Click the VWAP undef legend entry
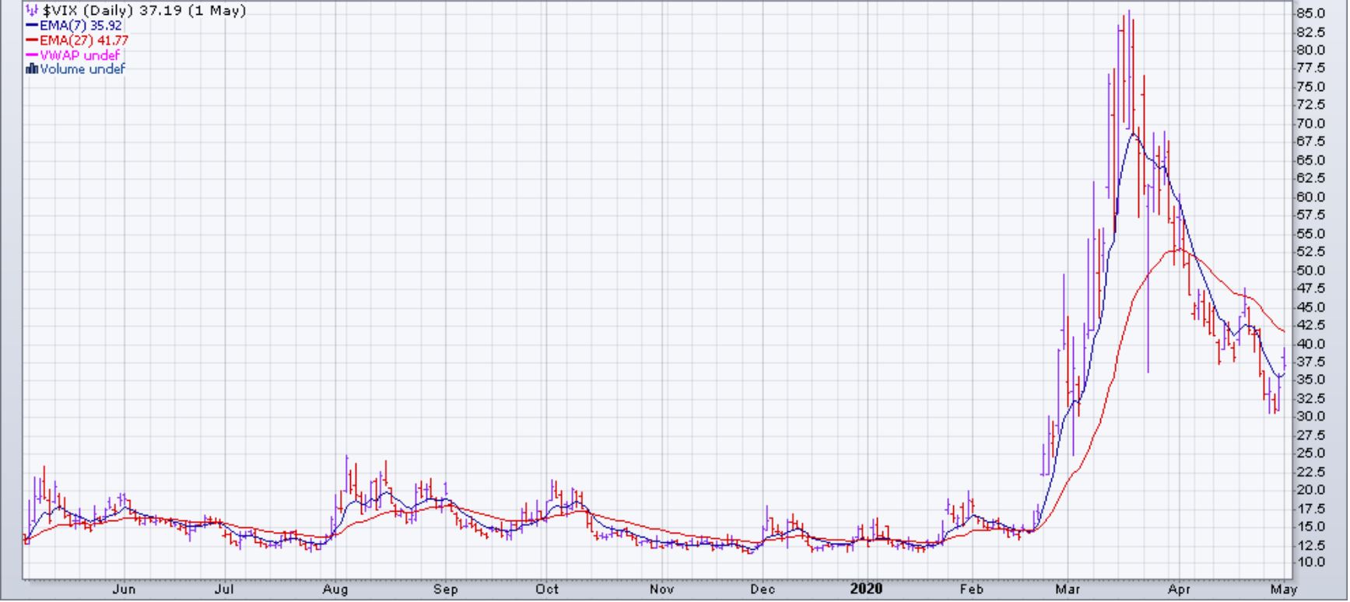 click(x=80, y=55)
